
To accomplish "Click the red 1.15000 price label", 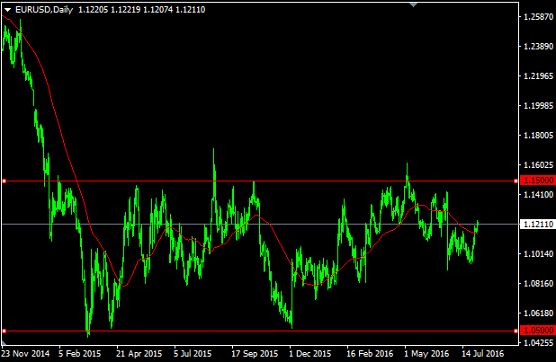I will pos(538,181).
